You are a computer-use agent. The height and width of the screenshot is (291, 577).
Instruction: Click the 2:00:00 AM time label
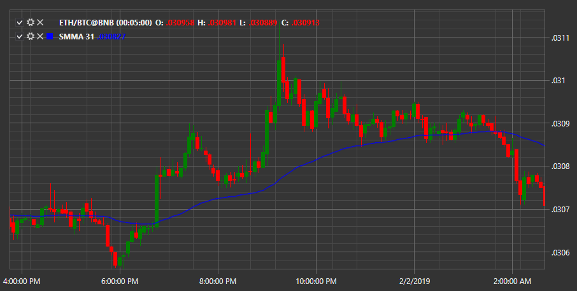[512, 281]
